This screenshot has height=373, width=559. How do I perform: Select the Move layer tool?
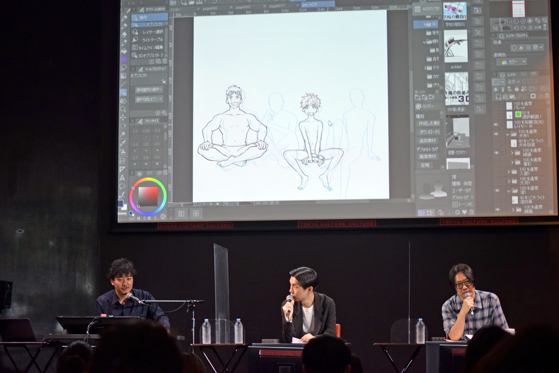[123, 117]
